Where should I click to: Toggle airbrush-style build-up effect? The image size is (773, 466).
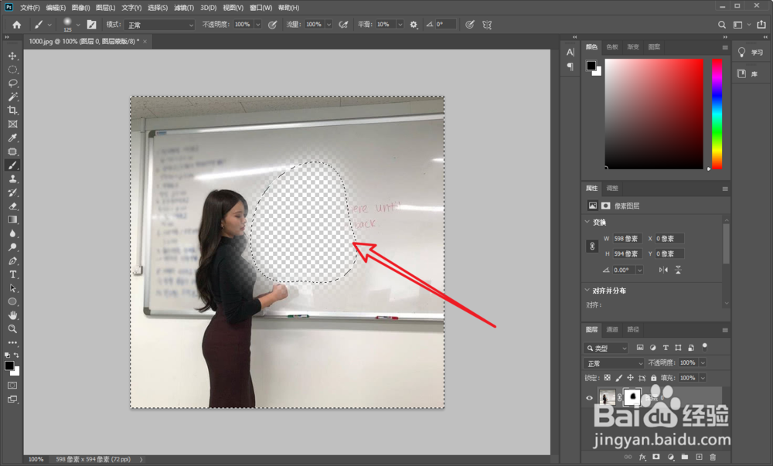[x=344, y=25]
